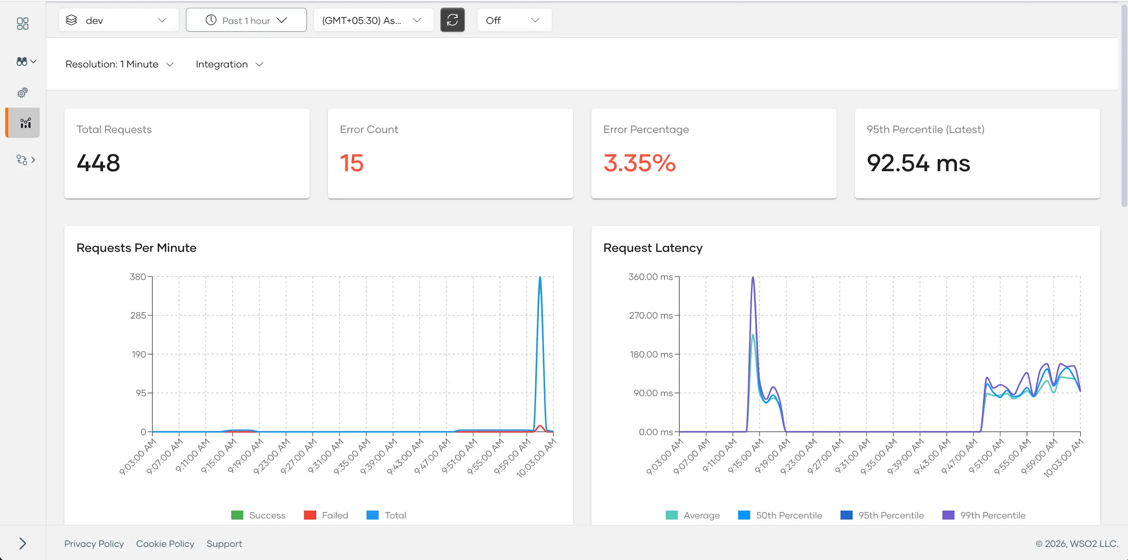1128x560 pixels.
Task: Open the DevOps cycle sidebar icon
Action: pos(22,159)
